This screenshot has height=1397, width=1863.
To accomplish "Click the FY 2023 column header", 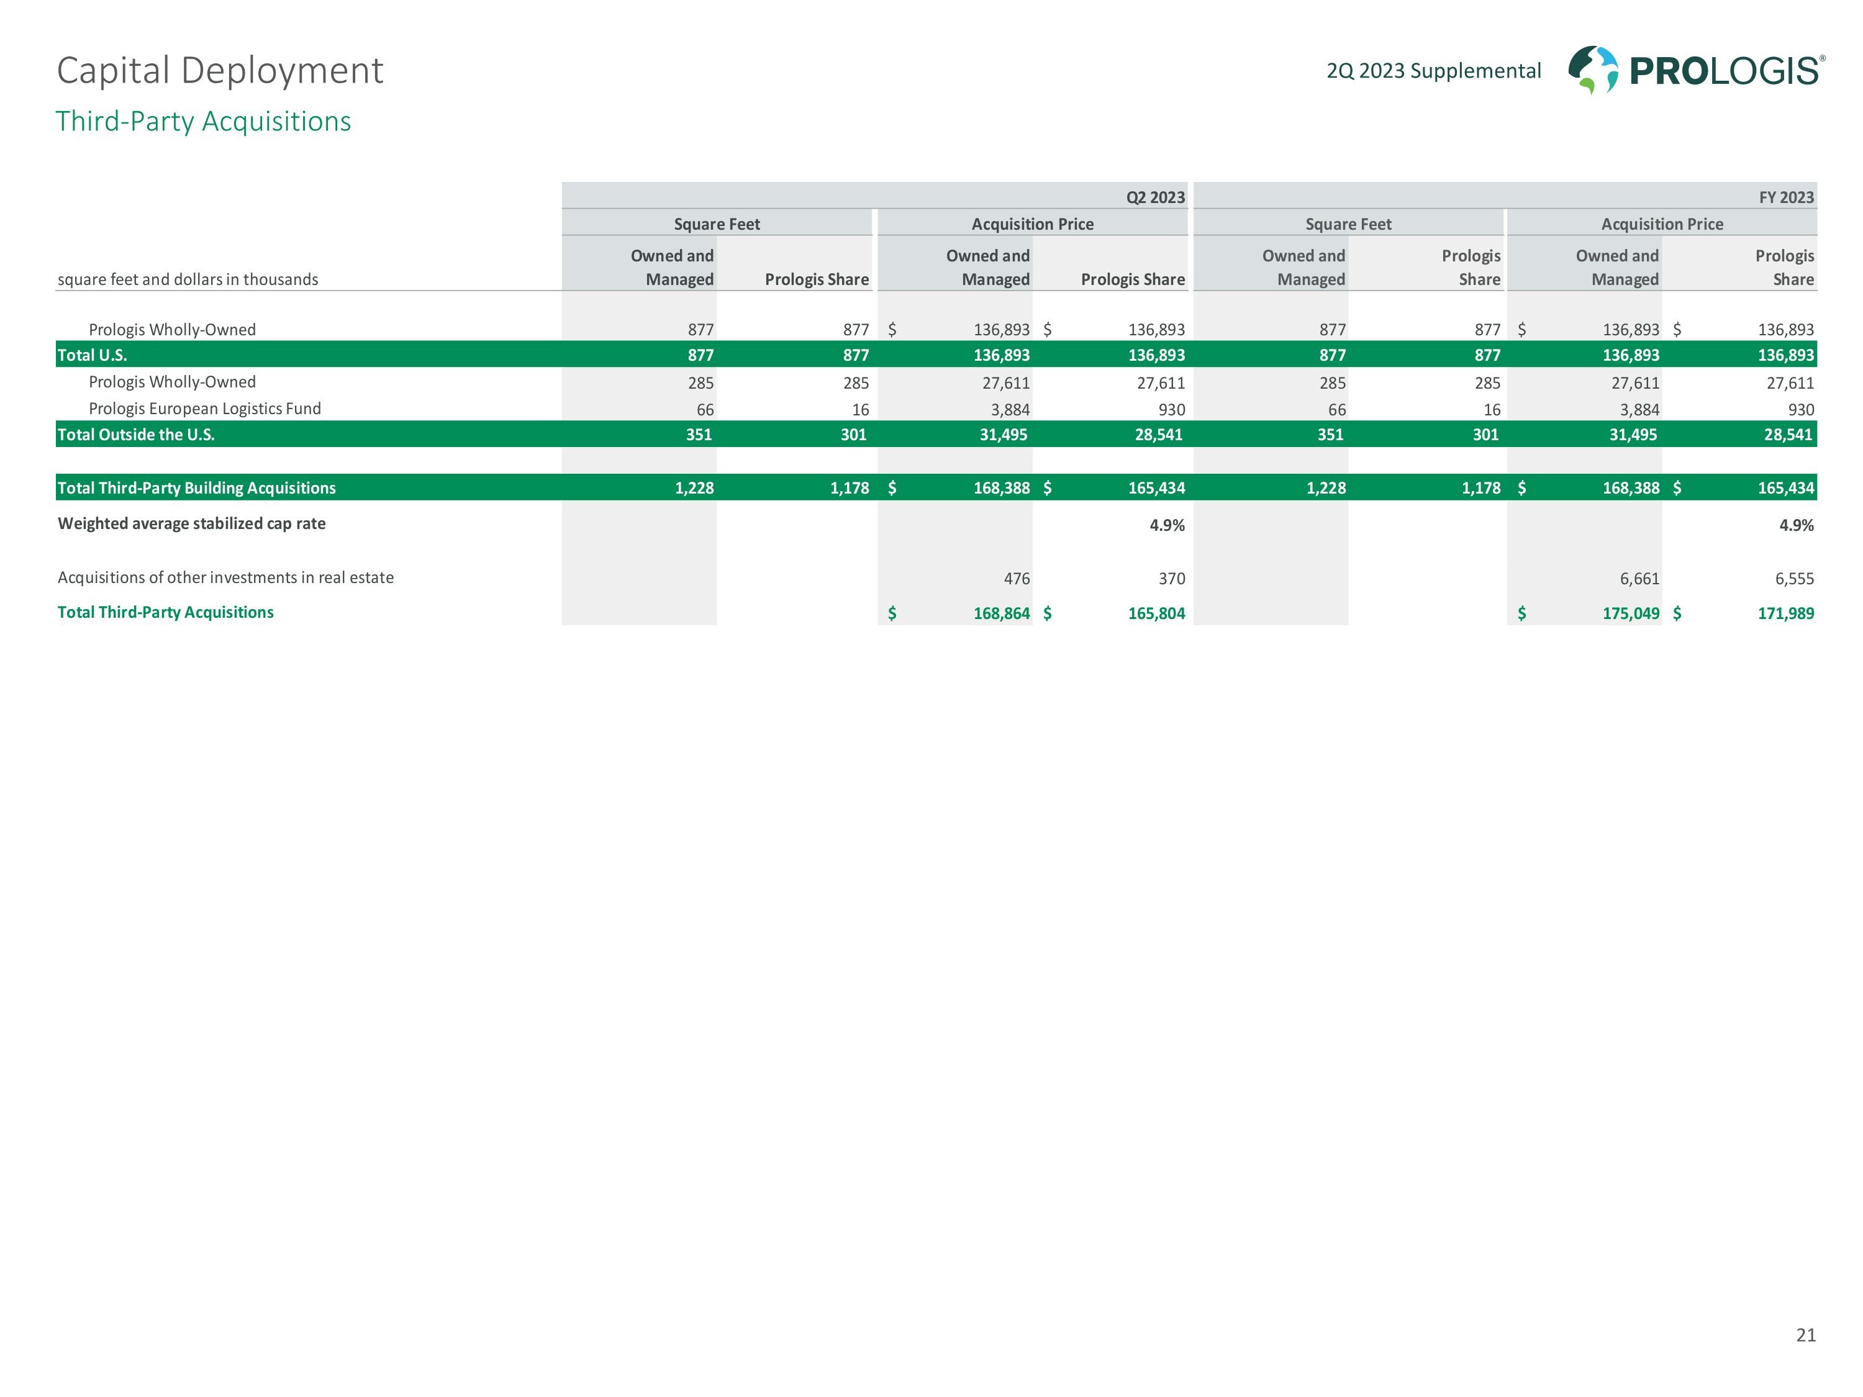I will click(1785, 198).
